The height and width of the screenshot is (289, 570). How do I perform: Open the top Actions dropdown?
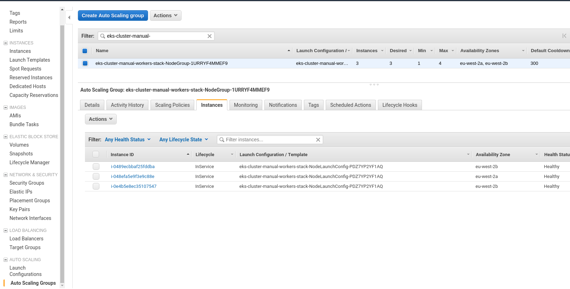pos(165,16)
